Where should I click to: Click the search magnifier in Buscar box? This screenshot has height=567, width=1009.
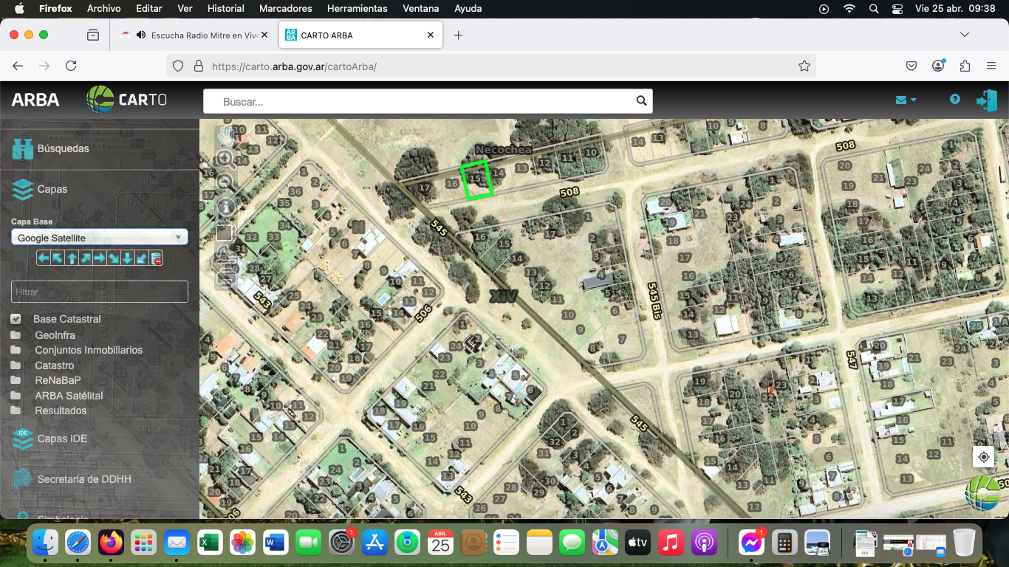click(641, 101)
